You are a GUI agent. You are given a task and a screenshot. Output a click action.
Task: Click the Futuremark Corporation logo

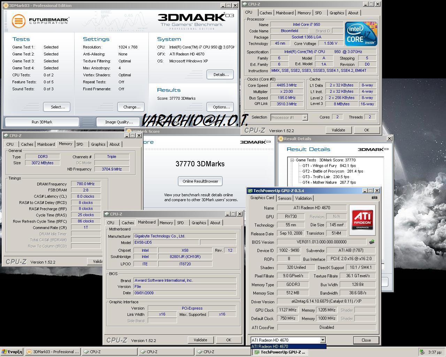[40, 21]
